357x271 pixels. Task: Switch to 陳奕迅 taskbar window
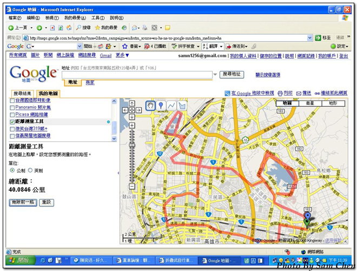pyautogui.click(x=91, y=260)
